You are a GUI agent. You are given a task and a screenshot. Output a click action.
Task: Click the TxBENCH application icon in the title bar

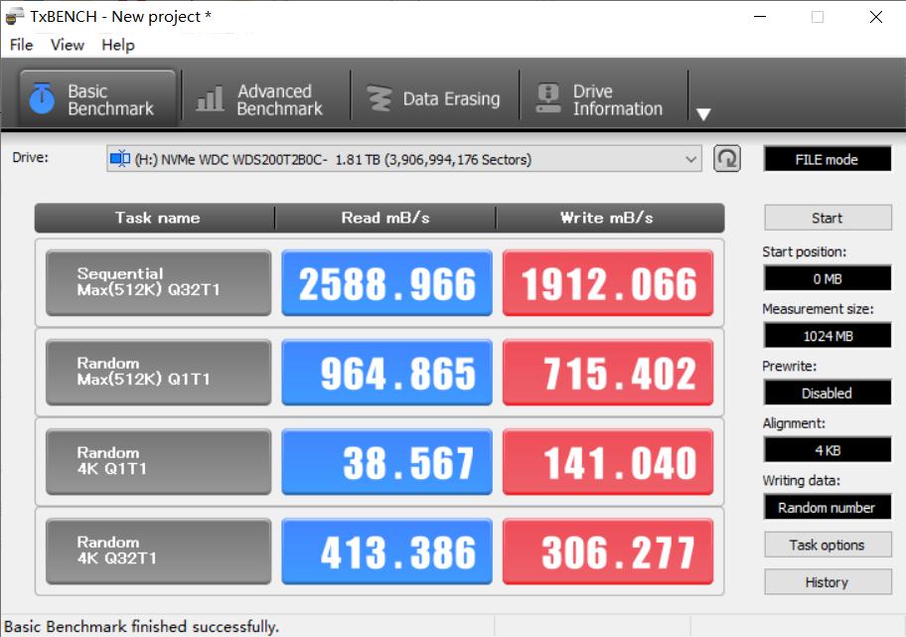[15, 15]
